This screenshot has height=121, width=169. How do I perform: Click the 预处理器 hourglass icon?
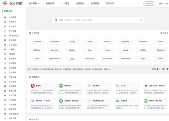click(x=5, y=68)
